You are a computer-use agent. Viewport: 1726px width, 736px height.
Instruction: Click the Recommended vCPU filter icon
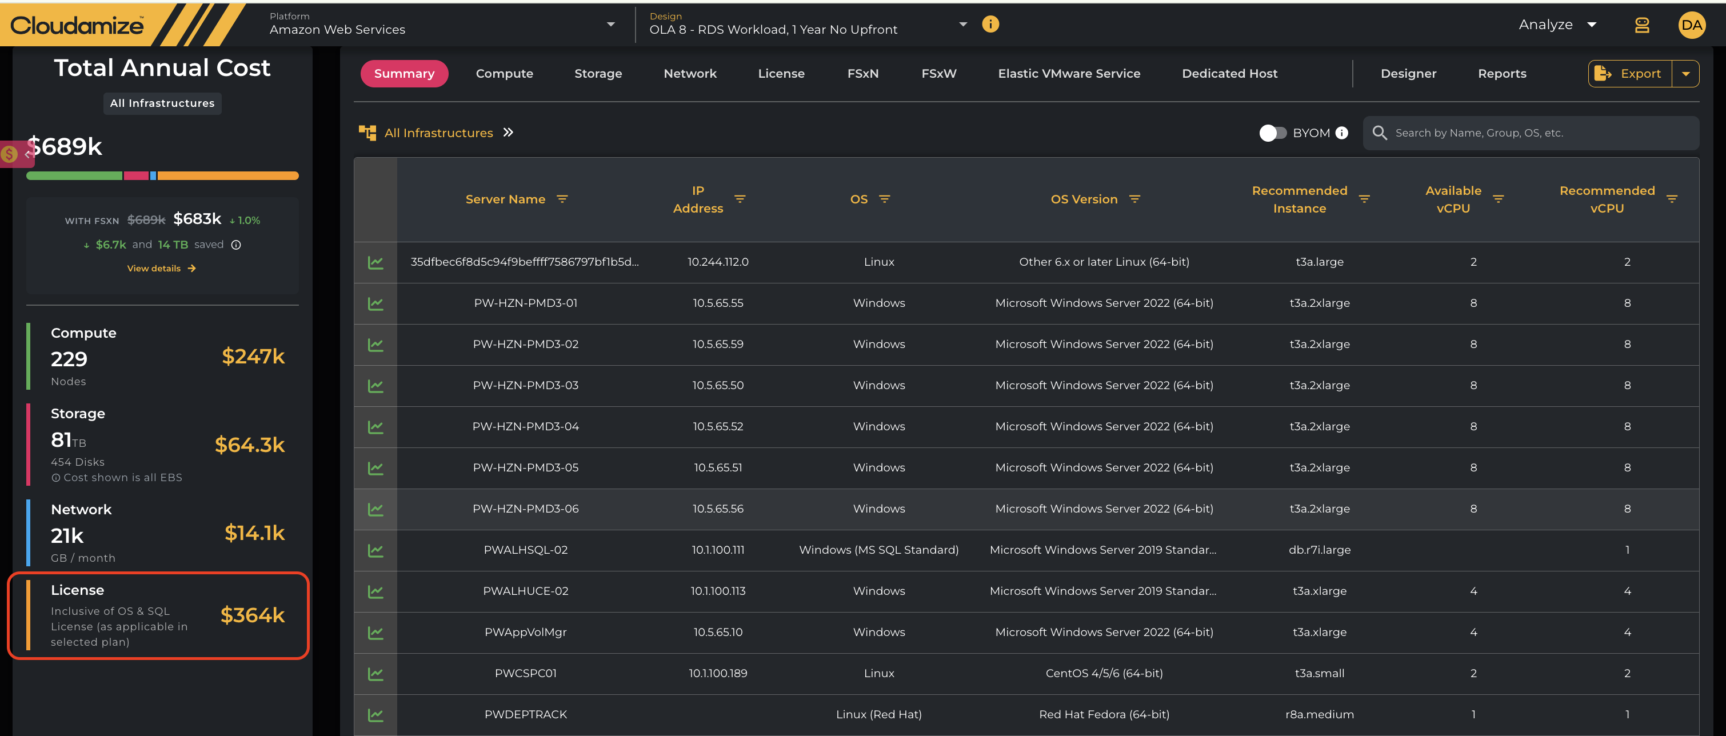(1672, 199)
